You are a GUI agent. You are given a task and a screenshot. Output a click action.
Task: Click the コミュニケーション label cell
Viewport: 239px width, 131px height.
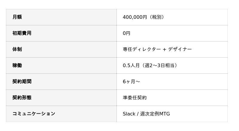tap(34, 114)
